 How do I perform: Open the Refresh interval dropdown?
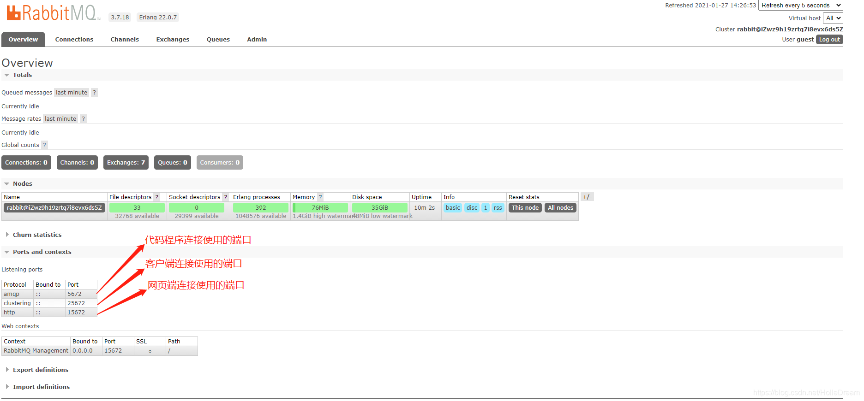pos(801,6)
